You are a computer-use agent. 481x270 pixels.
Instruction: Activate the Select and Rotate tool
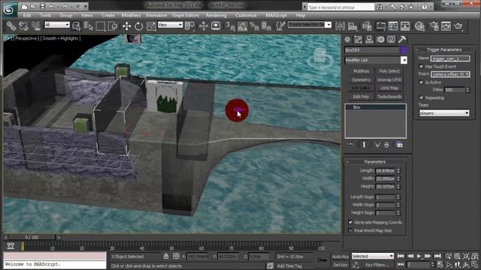(138, 26)
